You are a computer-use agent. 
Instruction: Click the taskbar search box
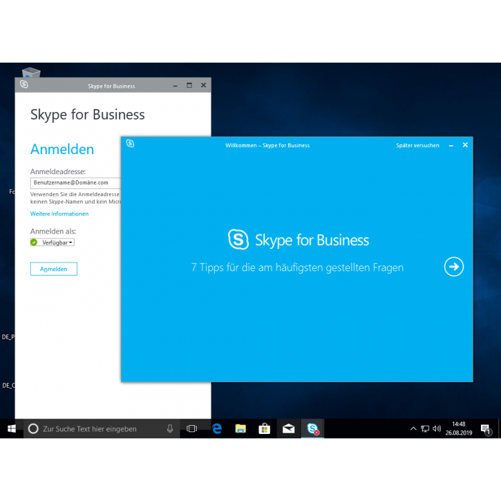click(94, 428)
